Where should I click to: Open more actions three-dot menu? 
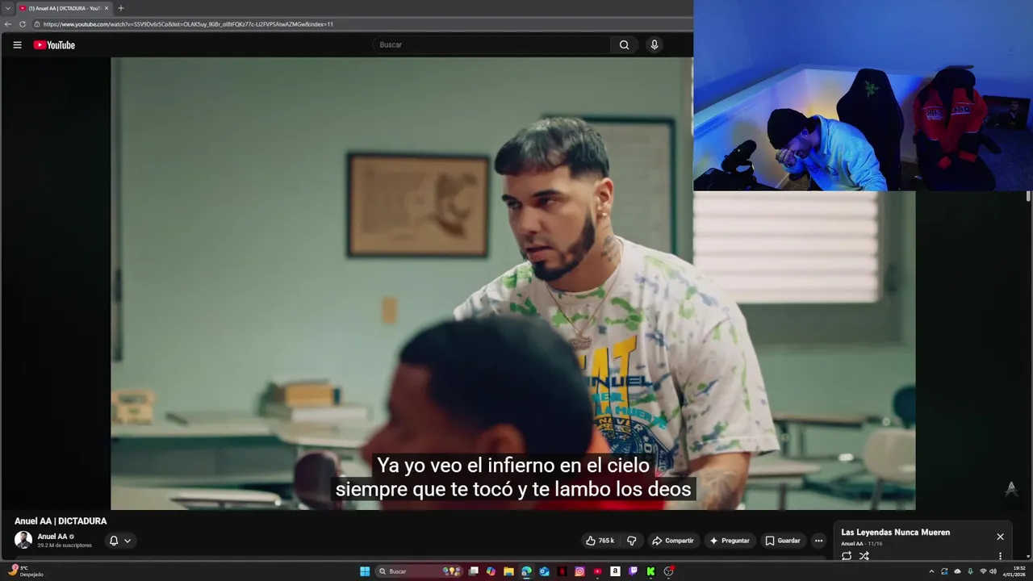point(818,541)
